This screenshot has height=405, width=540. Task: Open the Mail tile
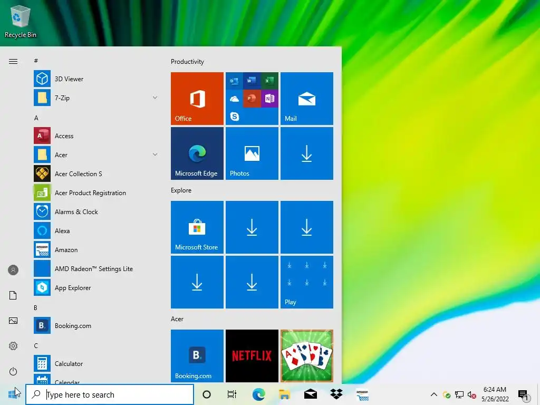pos(307,99)
